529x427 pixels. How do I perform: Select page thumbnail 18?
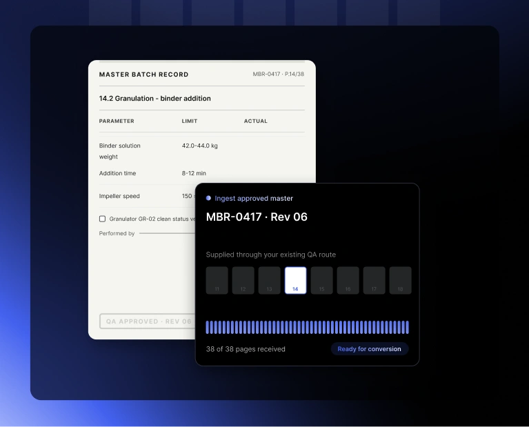(x=401, y=281)
